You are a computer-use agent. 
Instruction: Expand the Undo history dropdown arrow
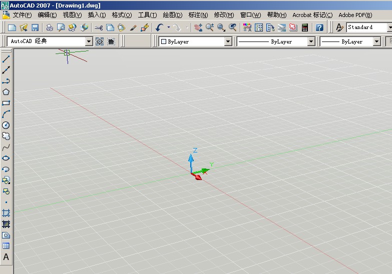[169, 27]
